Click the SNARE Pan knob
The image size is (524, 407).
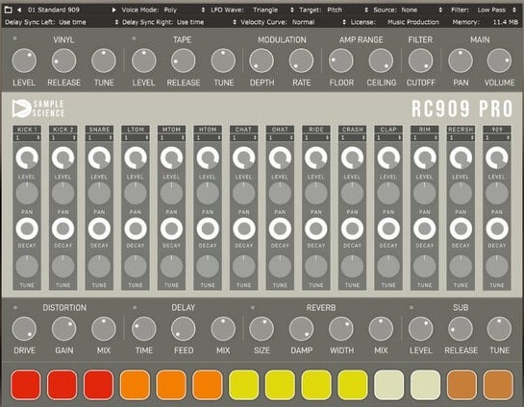tap(99, 194)
